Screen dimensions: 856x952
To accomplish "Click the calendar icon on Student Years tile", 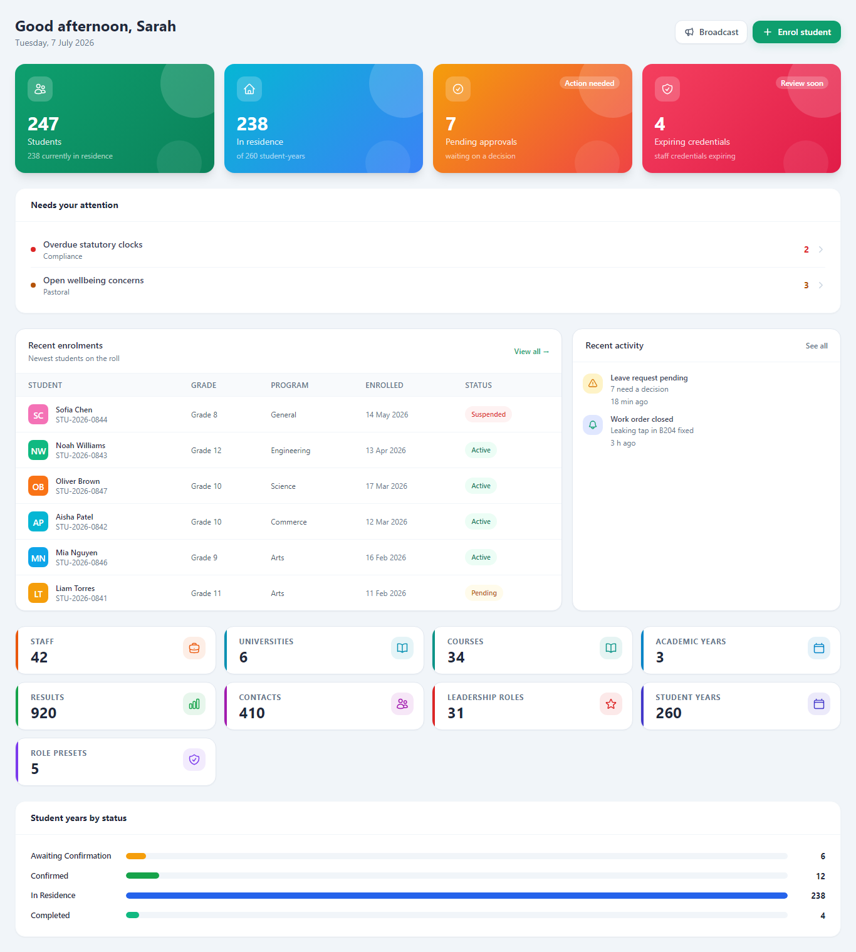I will [x=819, y=704].
